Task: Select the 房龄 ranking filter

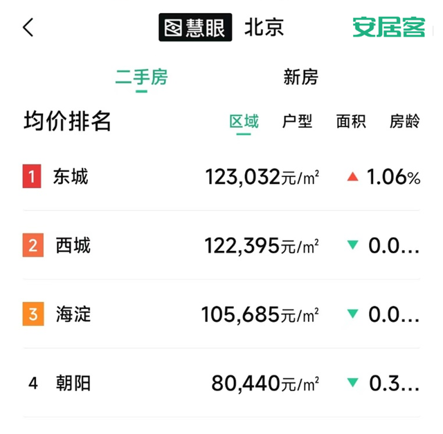Action: 404,122
